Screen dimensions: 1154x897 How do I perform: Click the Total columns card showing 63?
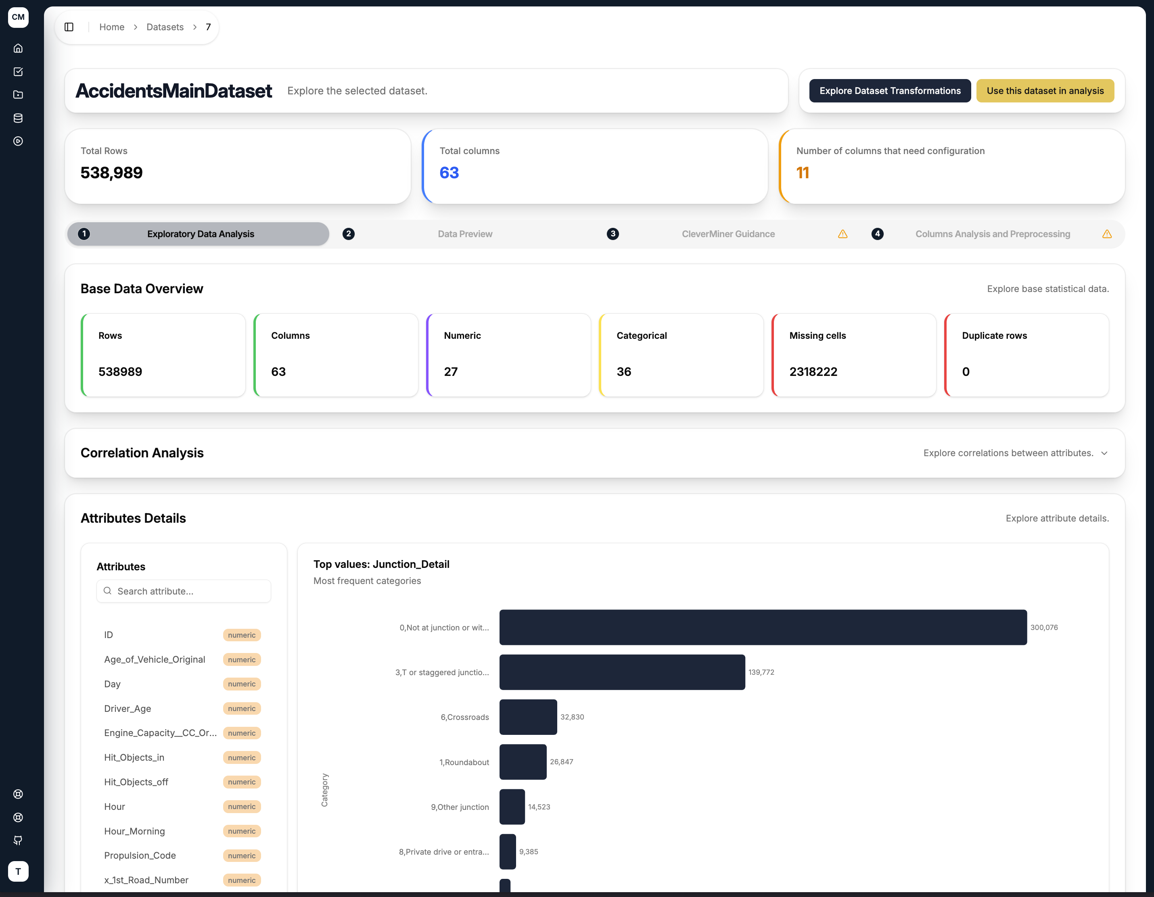[594, 167]
